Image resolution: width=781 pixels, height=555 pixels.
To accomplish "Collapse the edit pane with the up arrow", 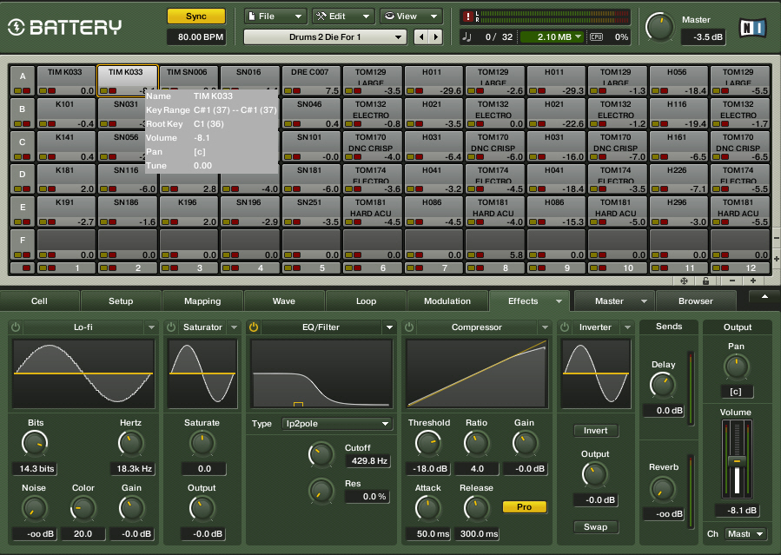I will pyautogui.click(x=764, y=297).
